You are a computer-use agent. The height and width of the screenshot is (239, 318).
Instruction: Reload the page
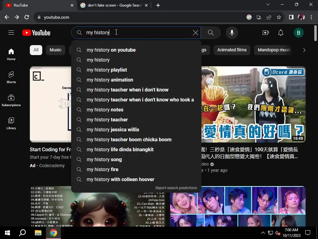pos(27,17)
